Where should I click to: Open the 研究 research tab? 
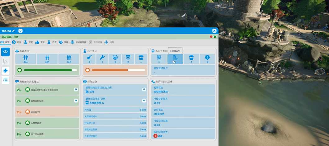[28, 42]
